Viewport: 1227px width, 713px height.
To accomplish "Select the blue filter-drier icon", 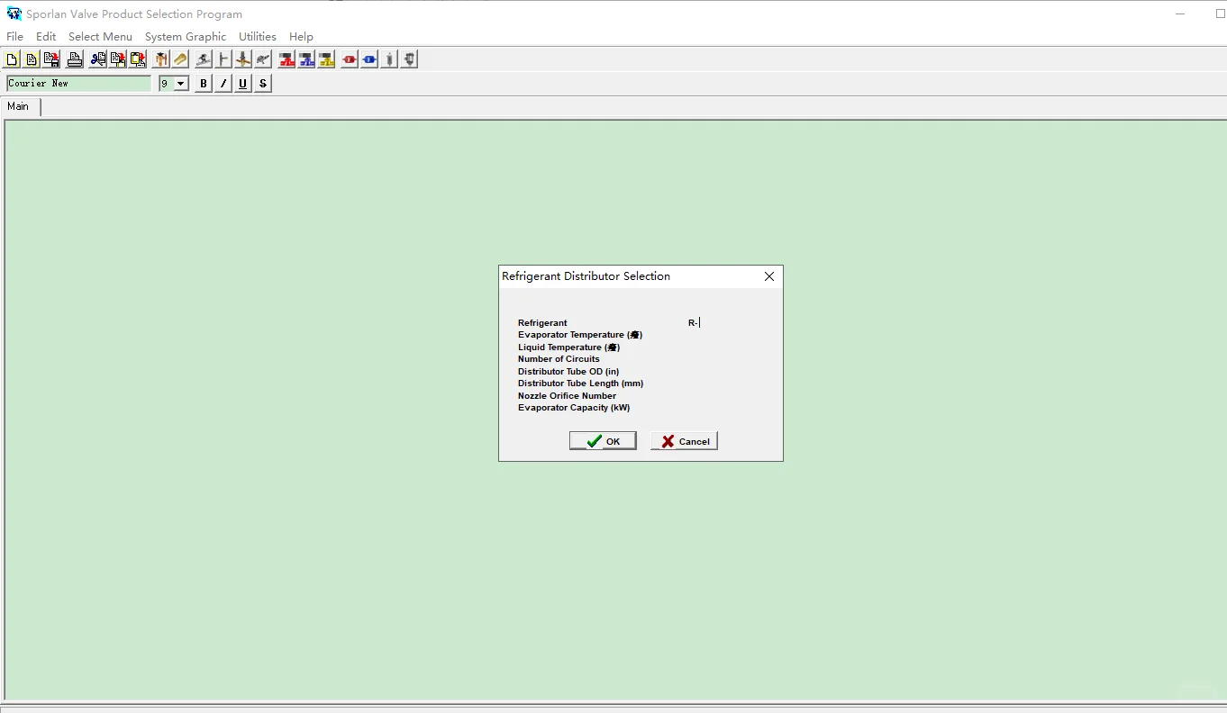I will pos(369,59).
